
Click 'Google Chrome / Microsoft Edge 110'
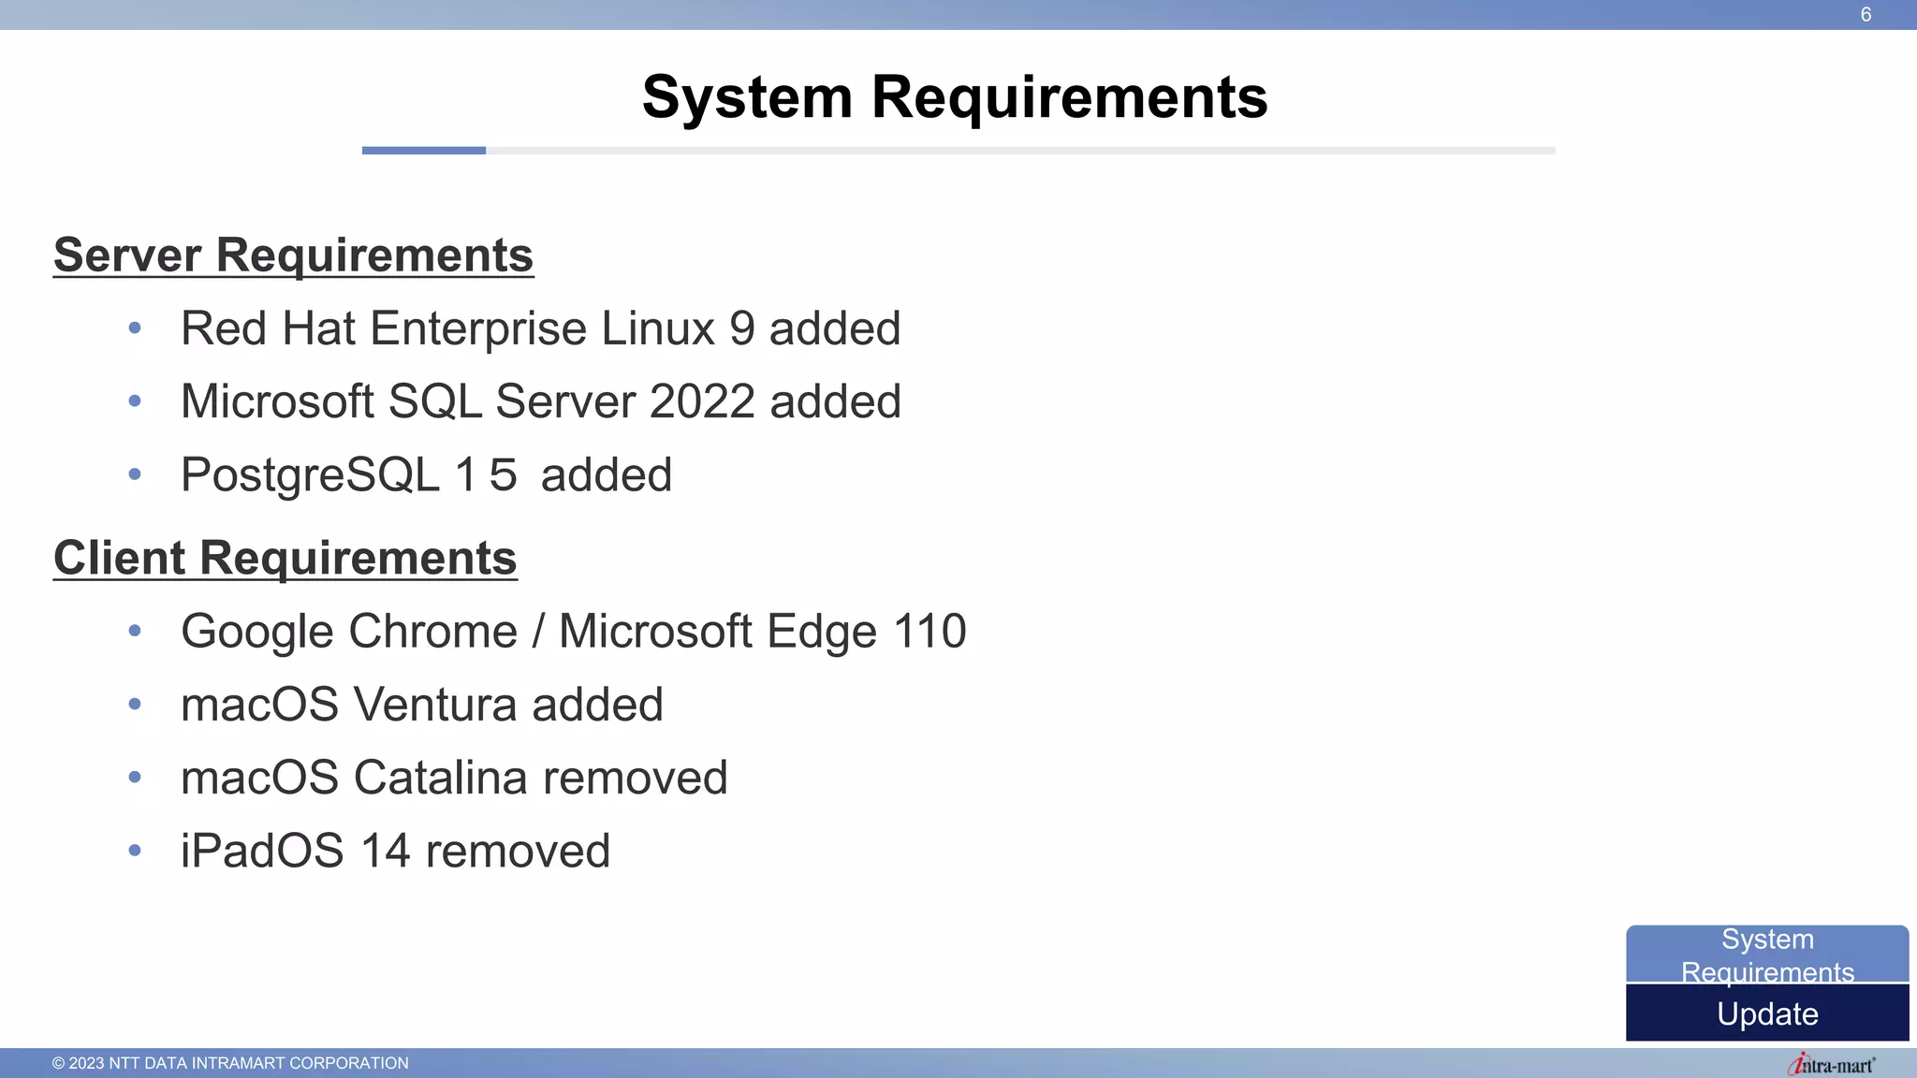(573, 632)
